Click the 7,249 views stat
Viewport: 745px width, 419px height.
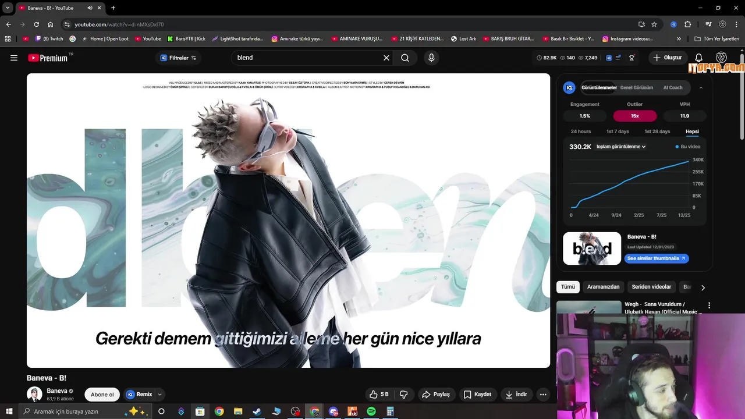click(x=588, y=58)
